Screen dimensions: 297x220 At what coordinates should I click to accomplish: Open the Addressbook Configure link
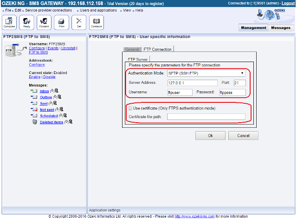[x=37, y=64]
